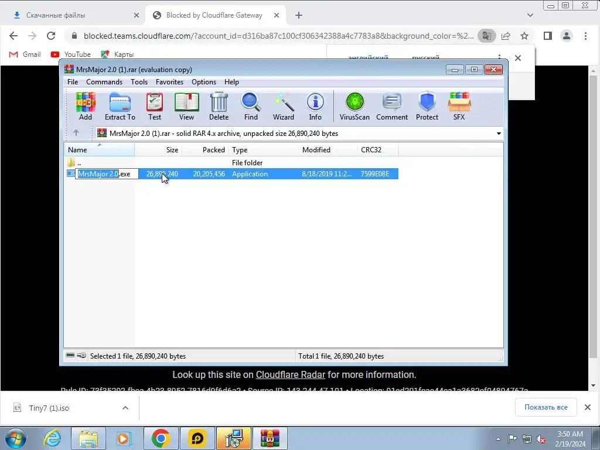Select the parent folder '..' row
Screen dimensions: 600x450
(x=231, y=163)
